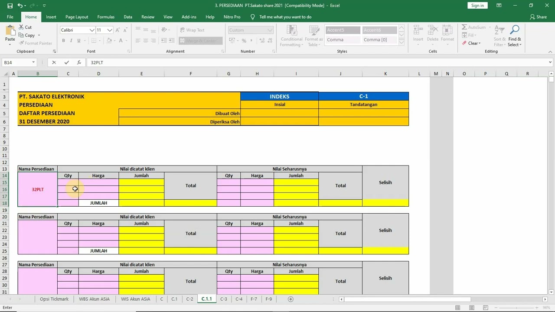Toggle Center horizontal alignment
Image resolution: width=555 pixels, height=312 pixels.
point(146,41)
